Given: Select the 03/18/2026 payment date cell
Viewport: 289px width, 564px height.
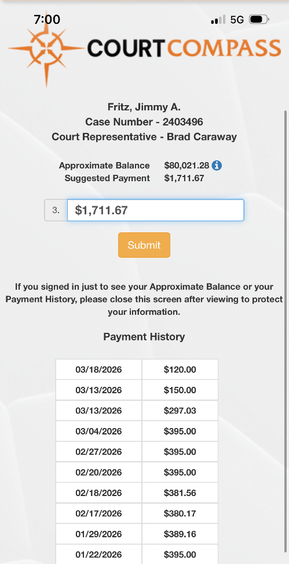Looking at the screenshot, I should (98, 369).
